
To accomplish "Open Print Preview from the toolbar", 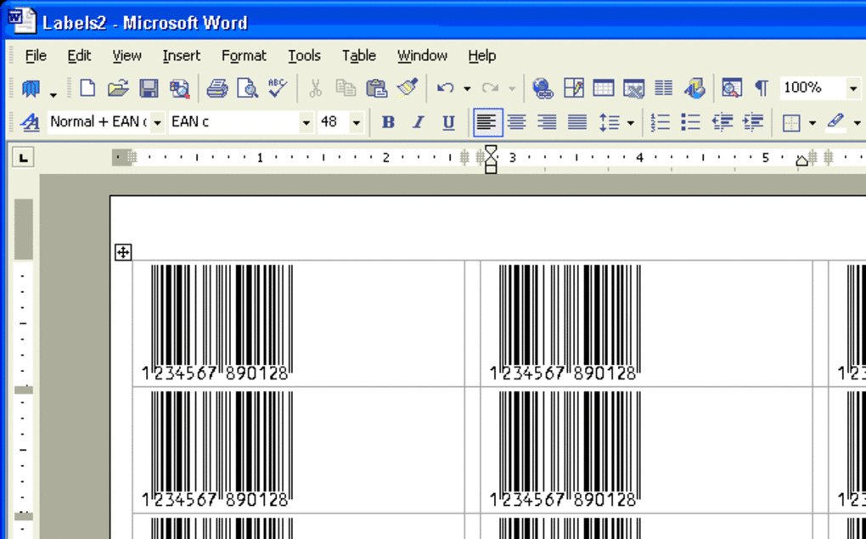I will click(247, 88).
